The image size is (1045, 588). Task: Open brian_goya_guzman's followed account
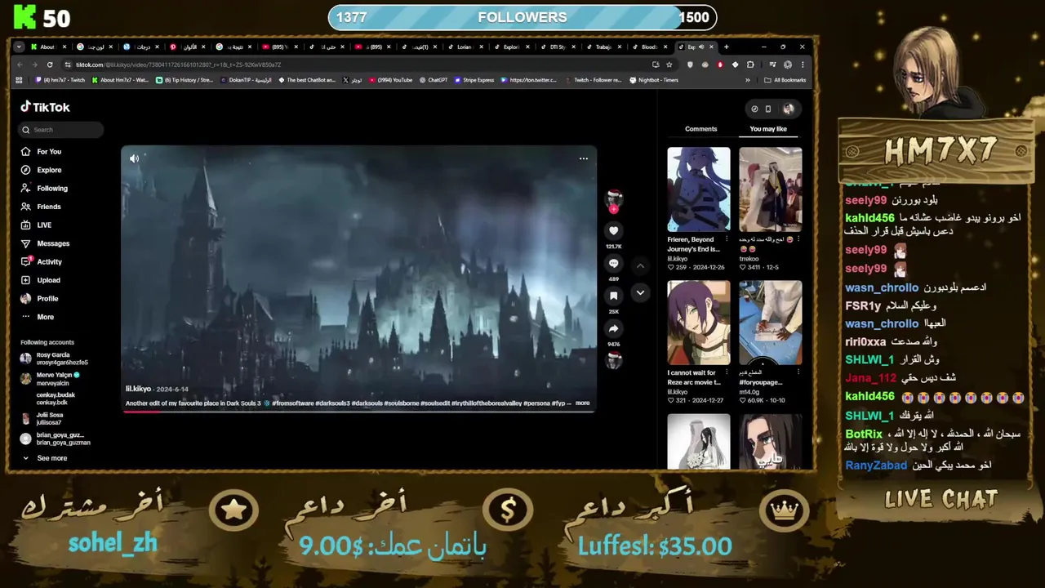56,439
